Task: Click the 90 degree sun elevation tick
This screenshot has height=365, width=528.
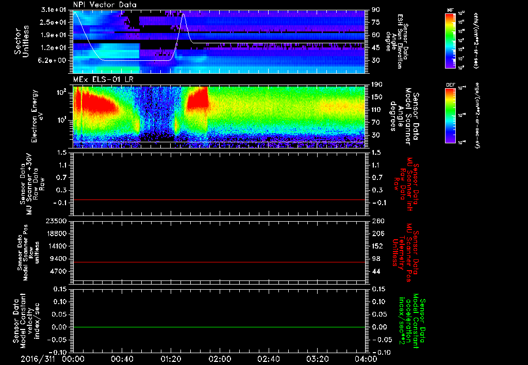Action: [x=376, y=10]
